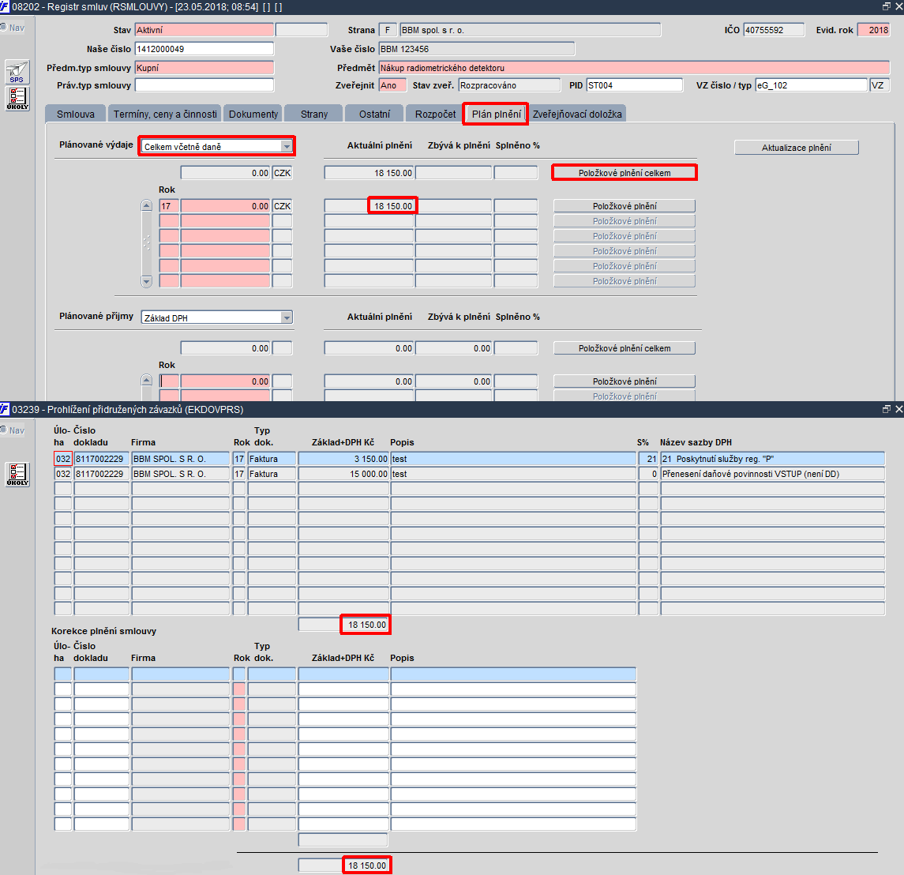The height and width of the screenshot is (875, 904).
Task: Close the Prohlížení přidružených závazků window
Action: 898,409
